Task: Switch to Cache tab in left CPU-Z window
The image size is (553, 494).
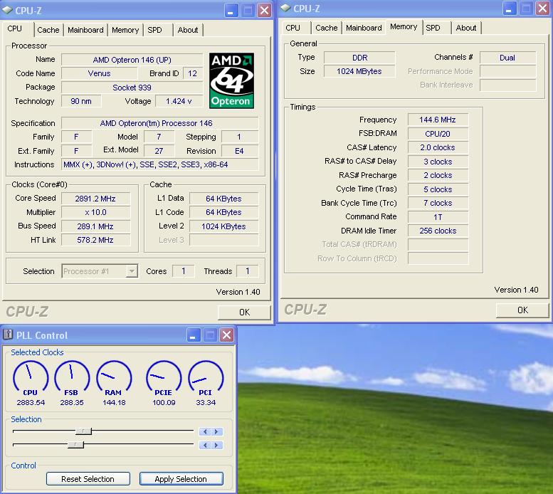Action: click(48, 30)
